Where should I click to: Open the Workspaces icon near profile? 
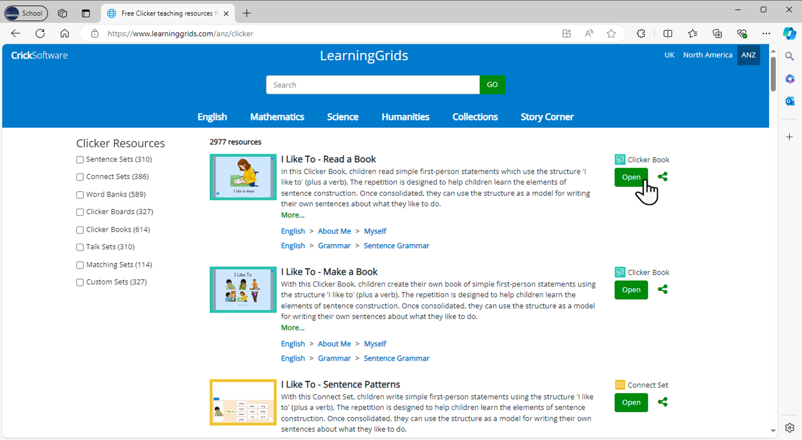point(62,13)
